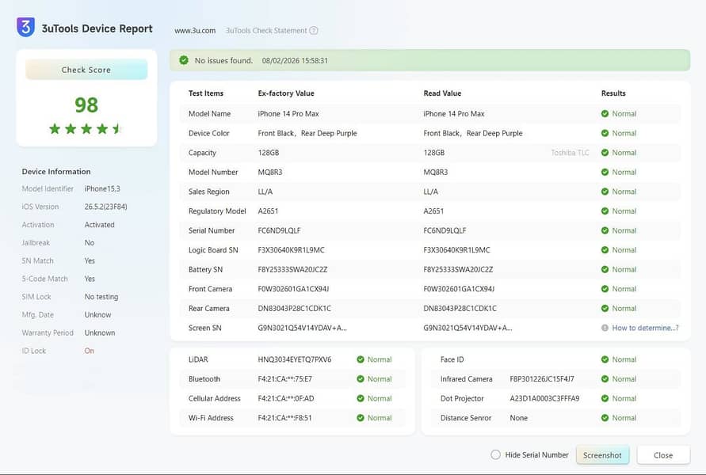706x475 pixels.
Task: Click the star rating under score 98
Action: (x=86, y=129)
